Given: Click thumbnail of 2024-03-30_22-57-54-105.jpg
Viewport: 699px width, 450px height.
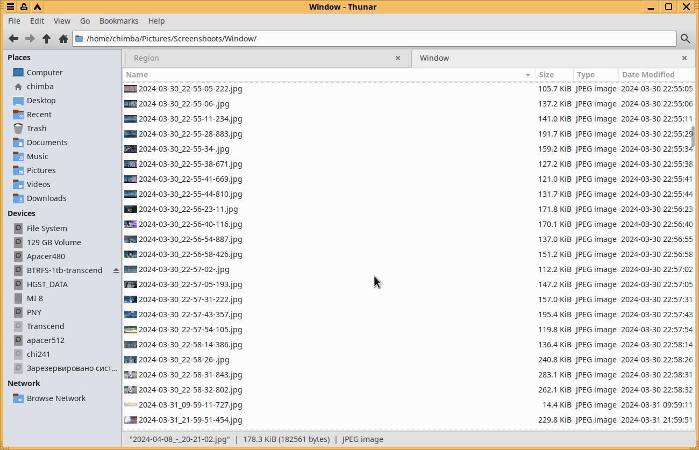Looking at the screenshot, I should pos(130,330).
